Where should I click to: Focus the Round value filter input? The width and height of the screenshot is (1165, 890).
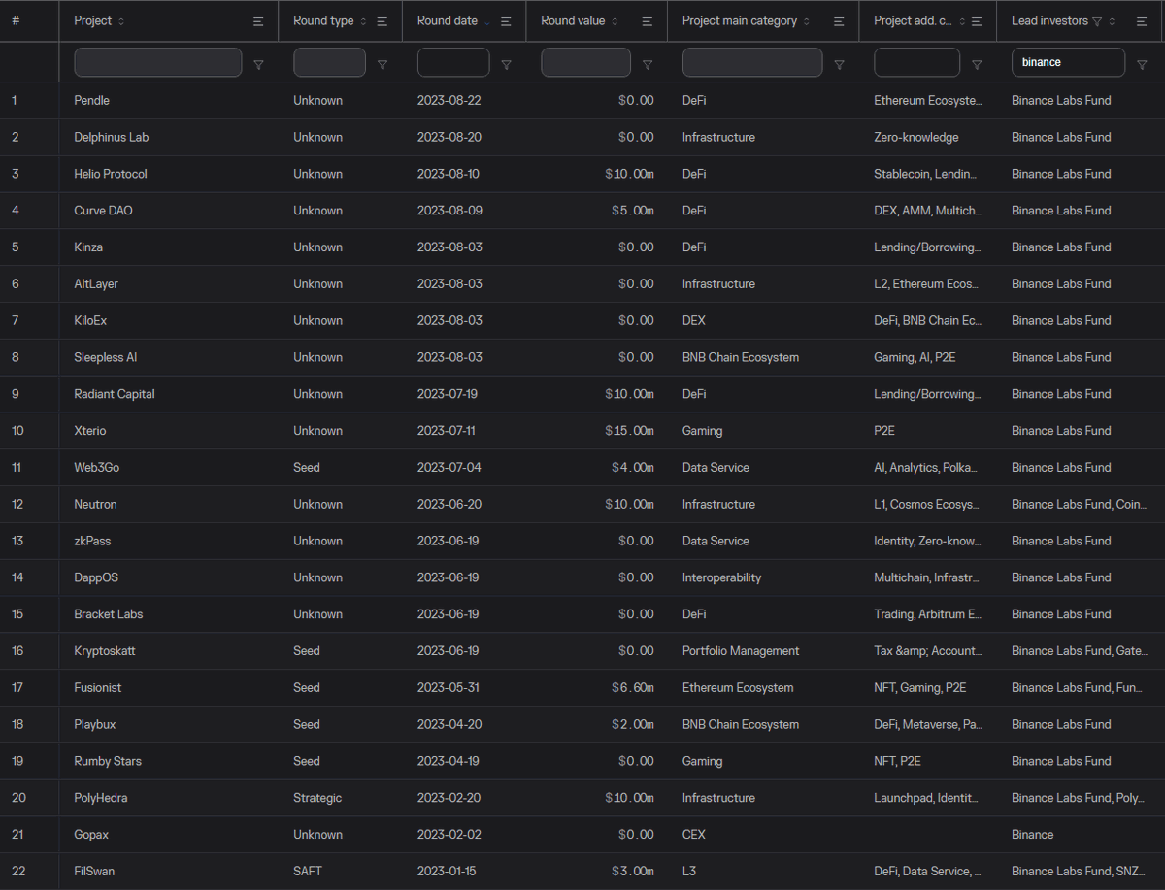click(x=585, y=62)
